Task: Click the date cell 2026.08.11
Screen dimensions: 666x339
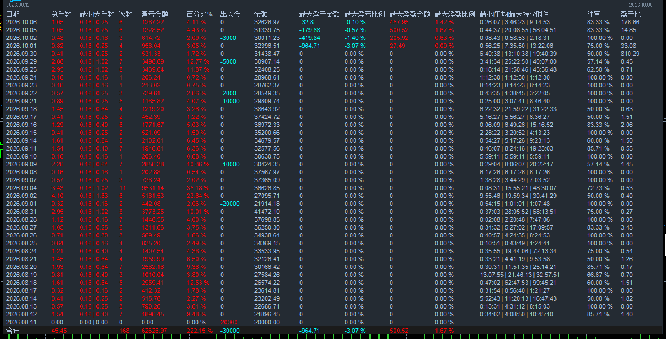Action: [x=21, y=323]
